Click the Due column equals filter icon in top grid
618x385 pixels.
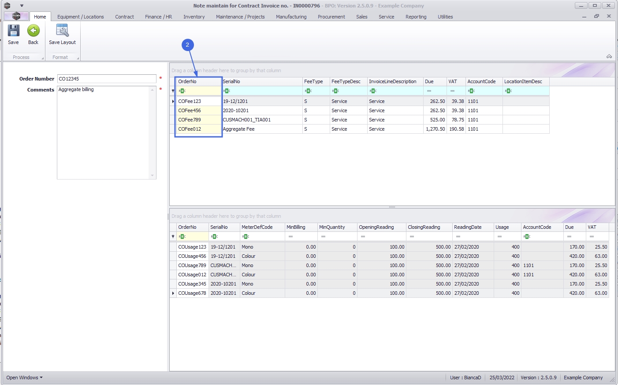pos(429,91)
